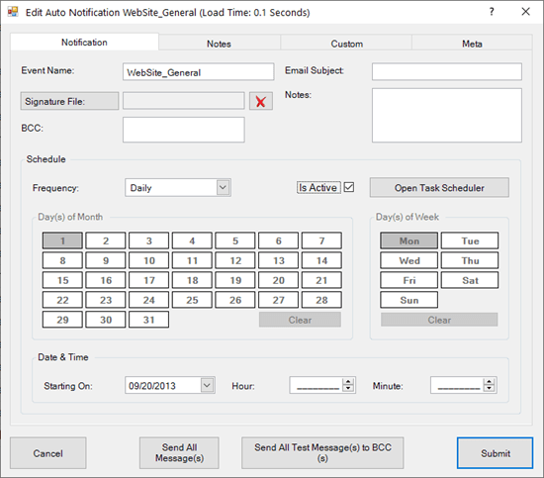Switch to the Custom tab
The width and height of the screenshot is (544, 478).
pyautogui.click(x=346, y=44)
